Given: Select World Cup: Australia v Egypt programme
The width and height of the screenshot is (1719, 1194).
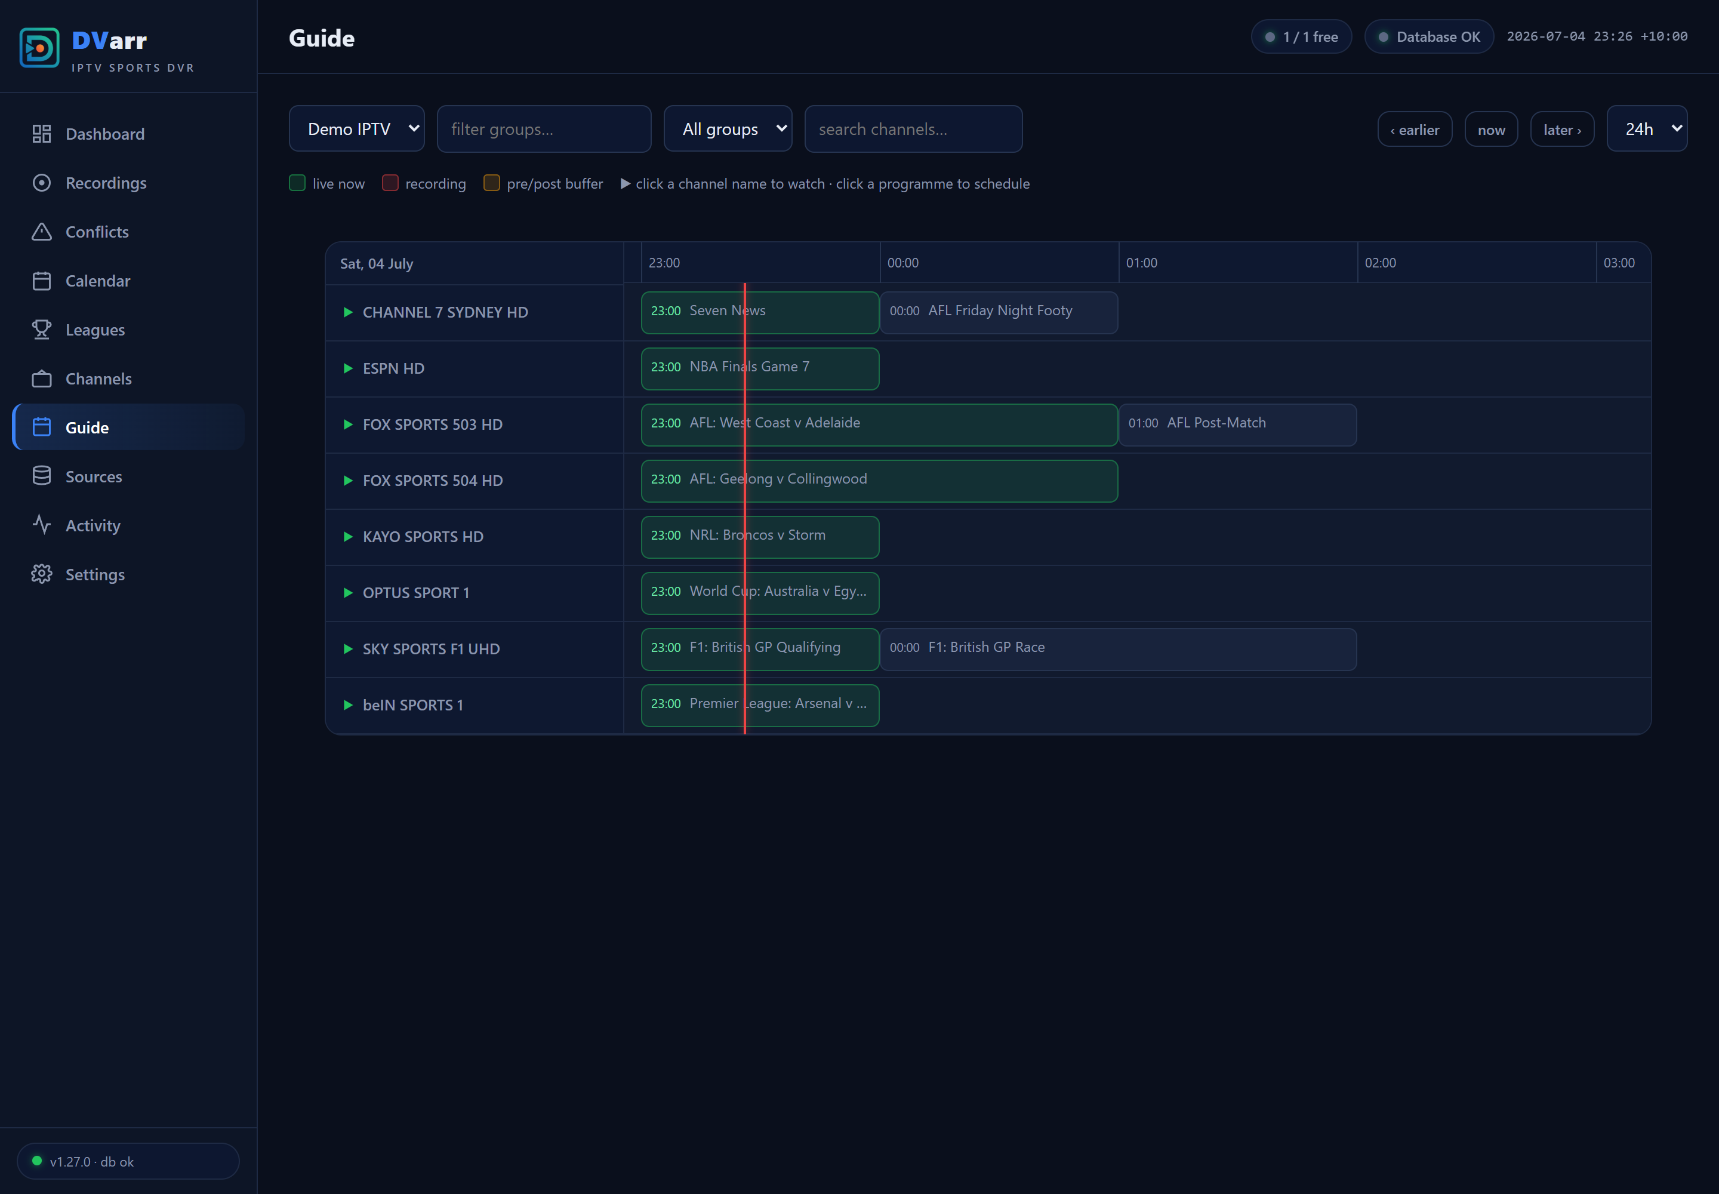Looking at the screenshot, I should click(x=760, y=592).
